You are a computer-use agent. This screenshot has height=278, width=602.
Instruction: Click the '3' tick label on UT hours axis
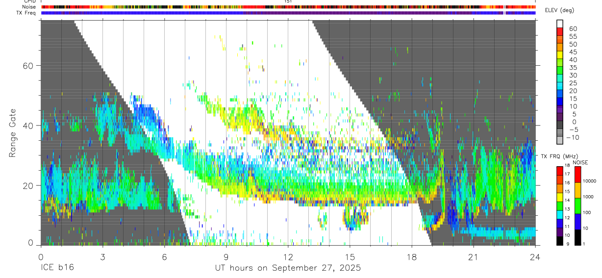tap(102, 257)
